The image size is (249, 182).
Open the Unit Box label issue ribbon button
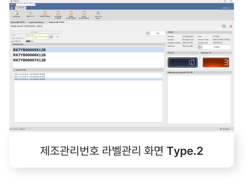[58, 15]
